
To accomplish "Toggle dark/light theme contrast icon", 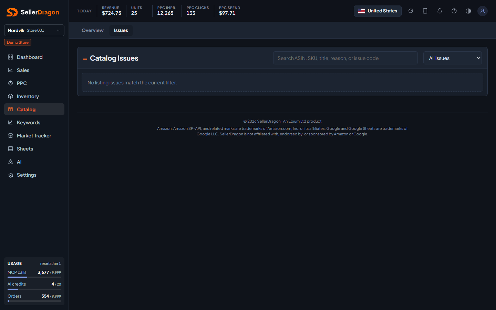I will point(468,11).
